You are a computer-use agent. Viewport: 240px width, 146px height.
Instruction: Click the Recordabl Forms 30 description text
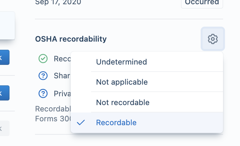click(x=53, y=114)
